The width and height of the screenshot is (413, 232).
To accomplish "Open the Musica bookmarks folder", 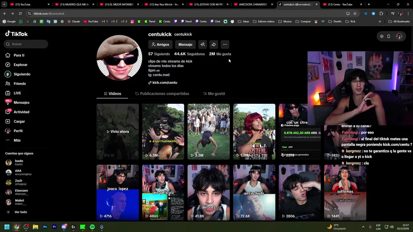I will click(285, 22).
